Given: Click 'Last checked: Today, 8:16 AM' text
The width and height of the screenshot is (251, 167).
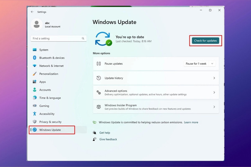Looking at the screenshot, I should [x=133, y=41].
